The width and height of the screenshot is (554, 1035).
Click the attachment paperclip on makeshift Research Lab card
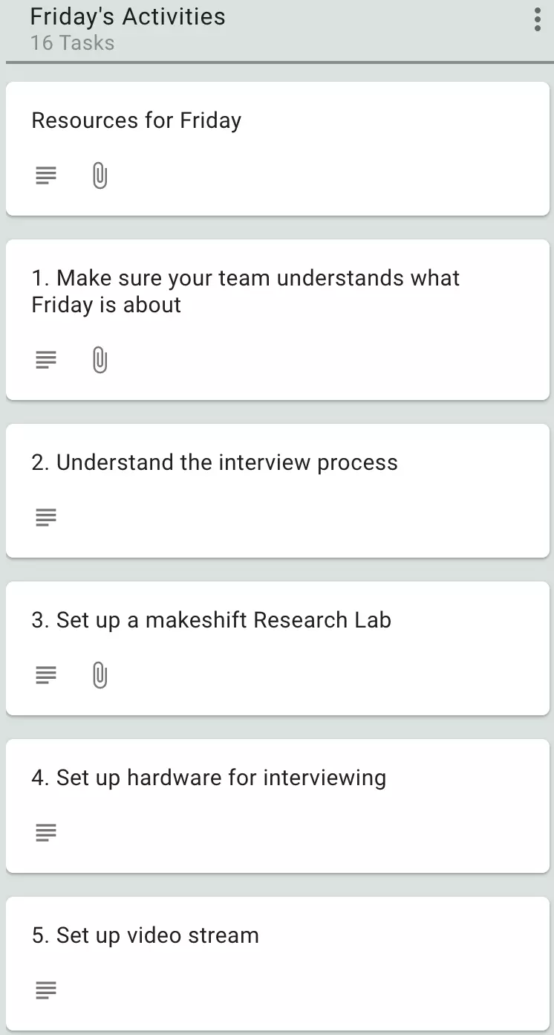[100, 675]
